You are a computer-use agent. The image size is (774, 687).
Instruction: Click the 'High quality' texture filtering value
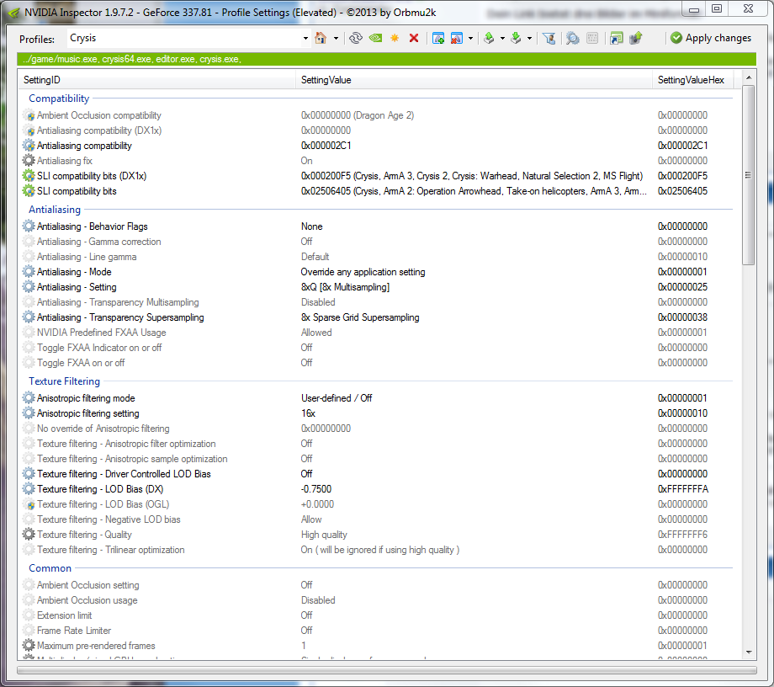coord(324,535)
